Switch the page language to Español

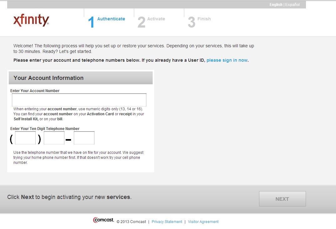(x=293, y=4)
